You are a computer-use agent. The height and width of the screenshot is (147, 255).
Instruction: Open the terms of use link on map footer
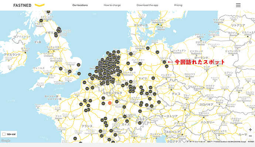[x=251, y=141]
